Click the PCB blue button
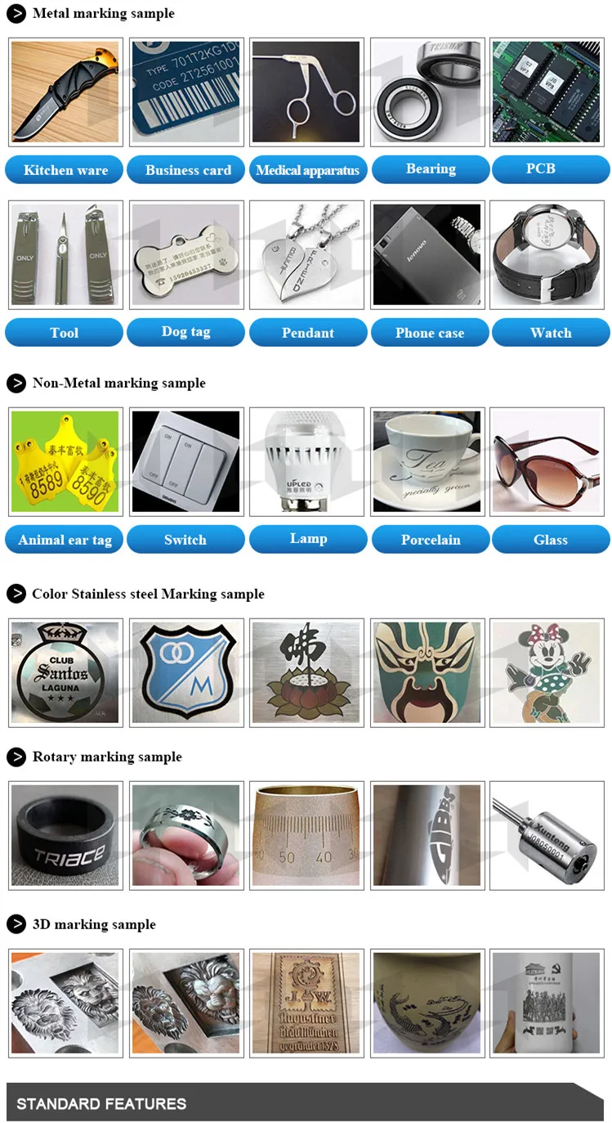The height and width of the screenshot is (1123, 612). click(x=551, y=169)
